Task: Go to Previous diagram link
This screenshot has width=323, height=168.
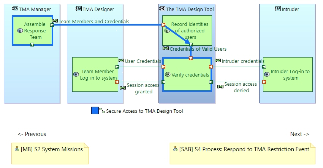Action: [32, 134]
